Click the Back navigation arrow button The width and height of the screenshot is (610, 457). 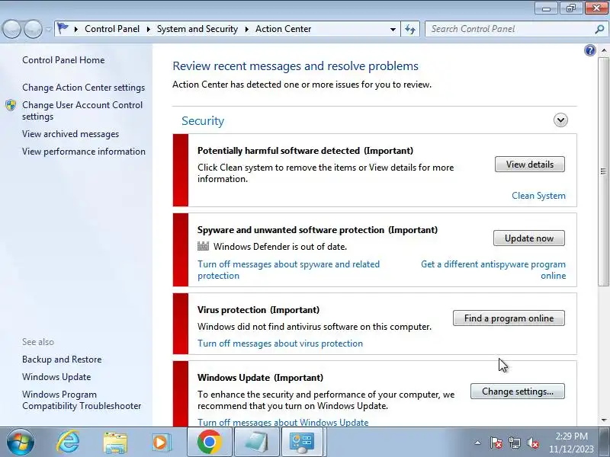[11, 29]
